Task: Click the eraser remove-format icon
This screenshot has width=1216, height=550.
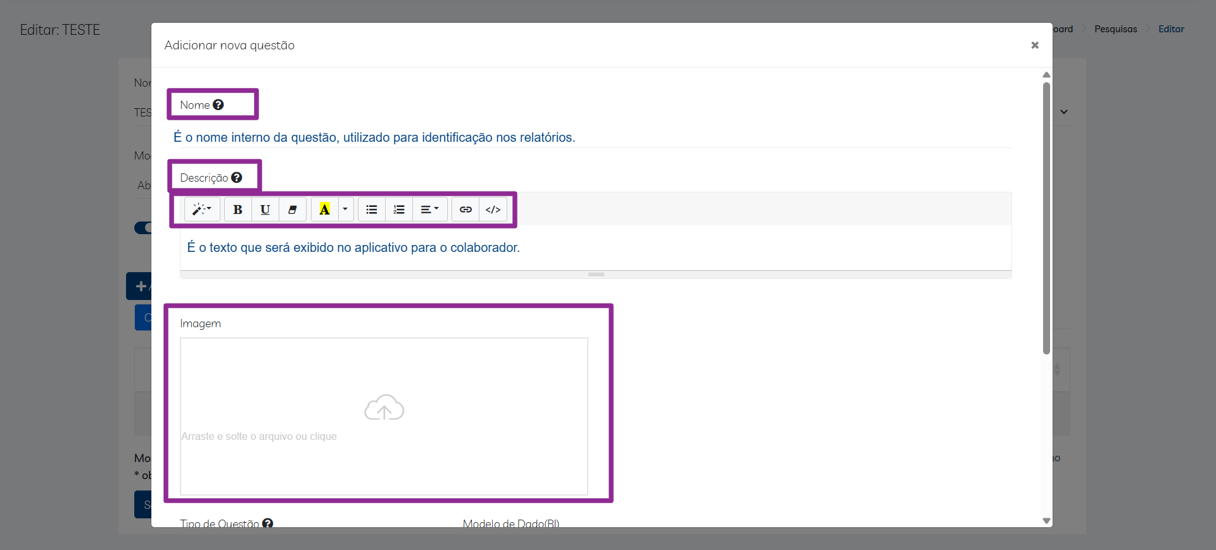Action: pos(293,209)
